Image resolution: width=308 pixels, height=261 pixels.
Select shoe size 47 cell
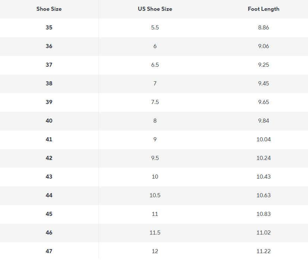pos(49,251)
